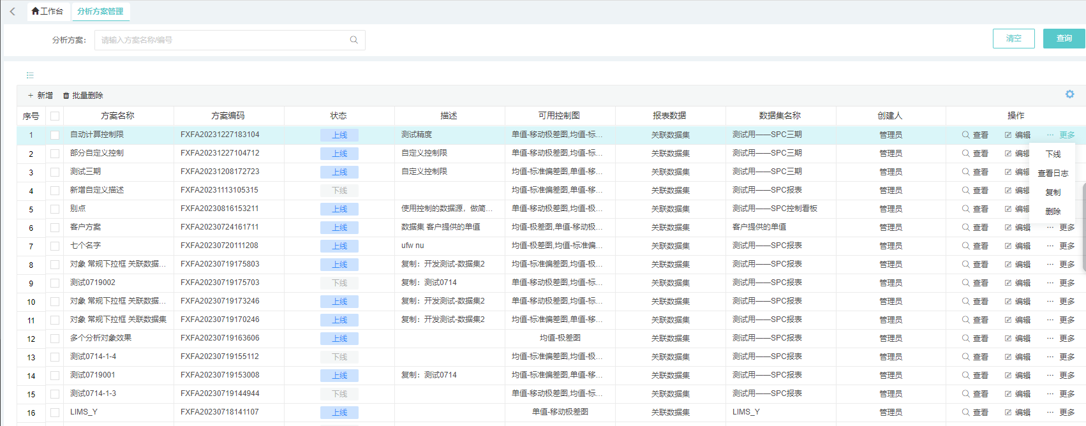The height and width of the screenshot is (426, 1086).
Task: Toggle the list collapse icon above toolbar
Action: coord(30,75)
